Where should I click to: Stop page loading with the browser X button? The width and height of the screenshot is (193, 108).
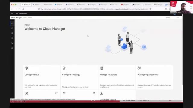coord(19,9)
